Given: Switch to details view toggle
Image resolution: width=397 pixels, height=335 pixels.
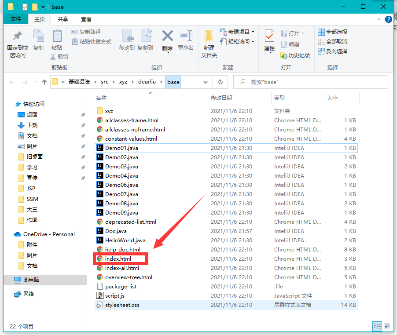Looking at the screenshot, I should 377,326.
